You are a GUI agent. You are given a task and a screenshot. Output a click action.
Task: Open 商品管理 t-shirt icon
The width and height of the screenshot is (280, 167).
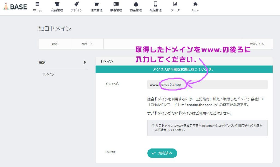57,4
